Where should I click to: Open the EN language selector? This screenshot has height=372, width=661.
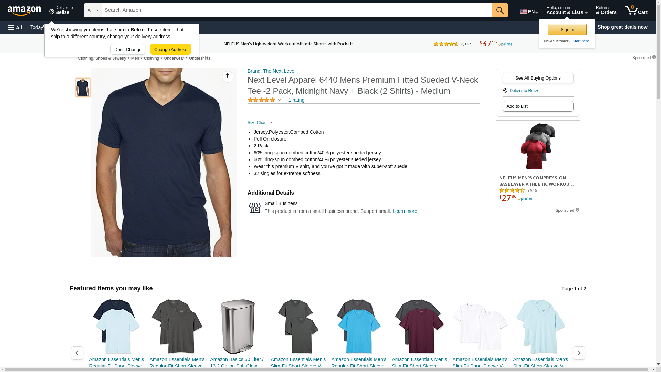(529, 11)
